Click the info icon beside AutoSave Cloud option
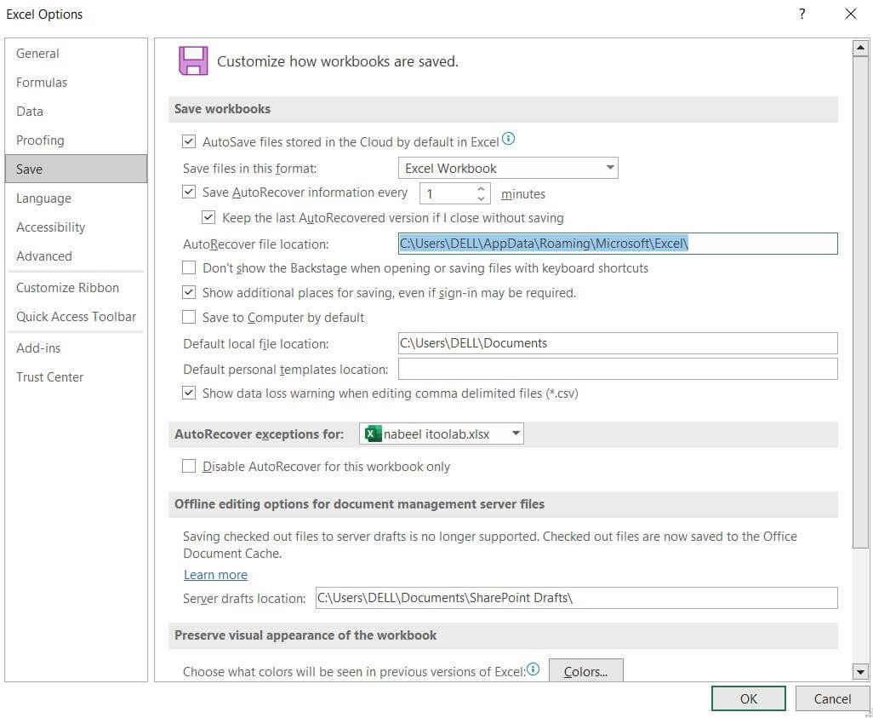 [x=510, y=137]
